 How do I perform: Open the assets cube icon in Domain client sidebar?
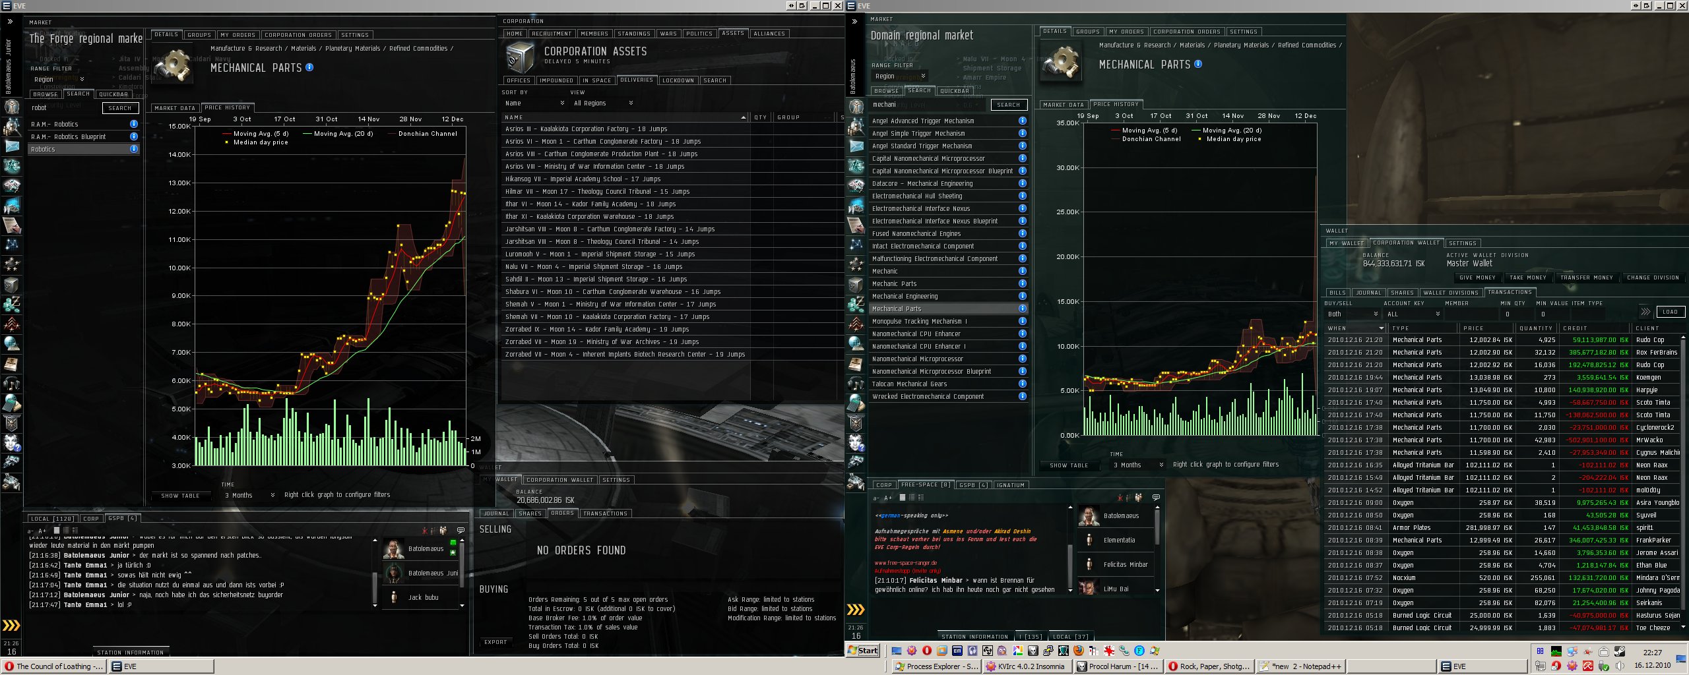click(x=856, y=285)
